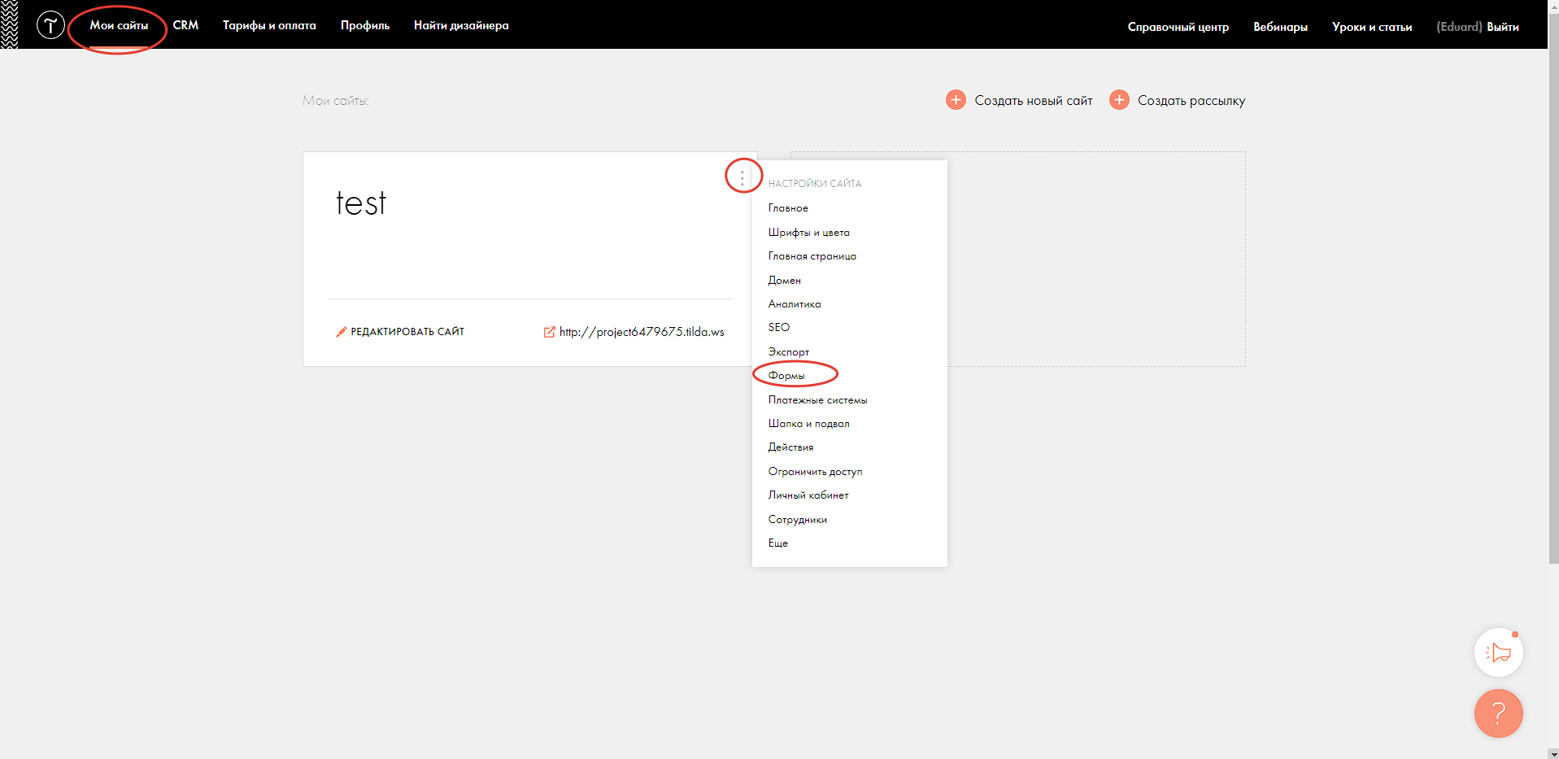Choose Платежные системы menu entry
The height and width of the screenshot is (759, 1559).
click(817, 400)
